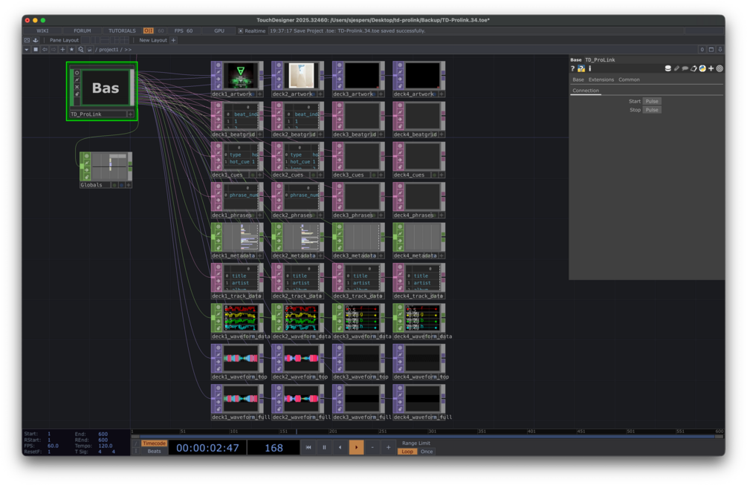Viewport: 747px width, 485px height.
Task: Expand path after project1 with >> chevrons
Action: point(128,50)
